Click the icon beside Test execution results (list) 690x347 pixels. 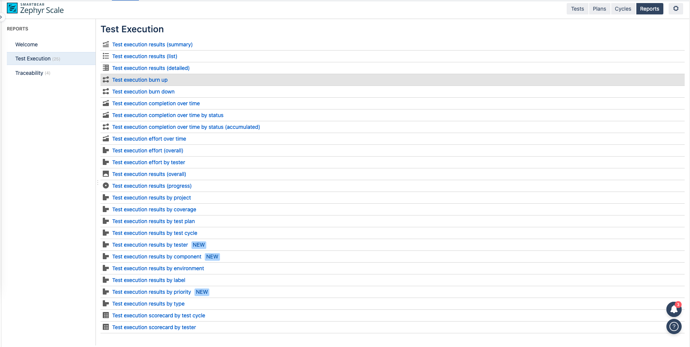point(106,56)
